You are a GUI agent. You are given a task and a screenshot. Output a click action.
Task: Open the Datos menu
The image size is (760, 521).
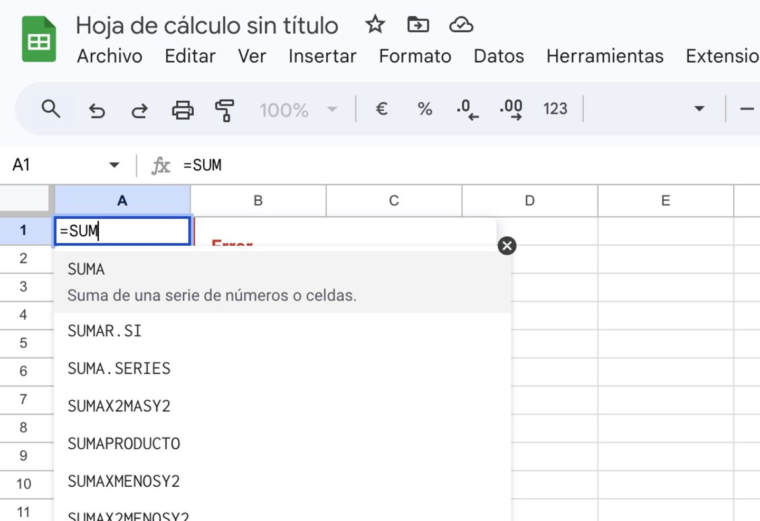498,56
